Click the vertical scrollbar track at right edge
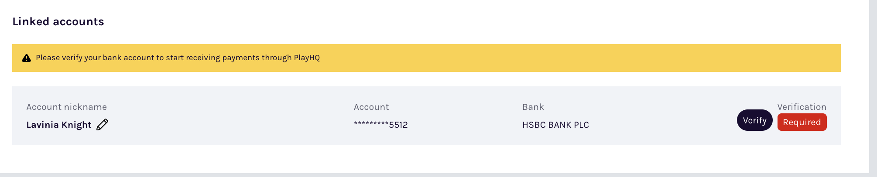 873,87
